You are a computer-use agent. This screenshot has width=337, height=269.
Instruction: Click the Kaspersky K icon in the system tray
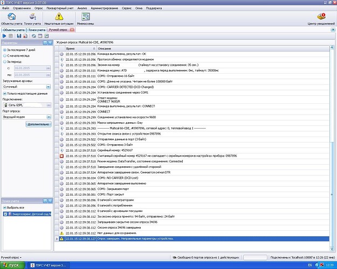pyautogui.click(x=322, y=265)
